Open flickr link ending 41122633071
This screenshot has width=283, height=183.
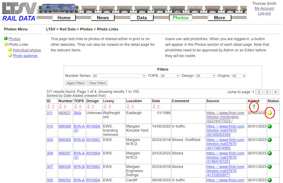[x=225, y=171]
